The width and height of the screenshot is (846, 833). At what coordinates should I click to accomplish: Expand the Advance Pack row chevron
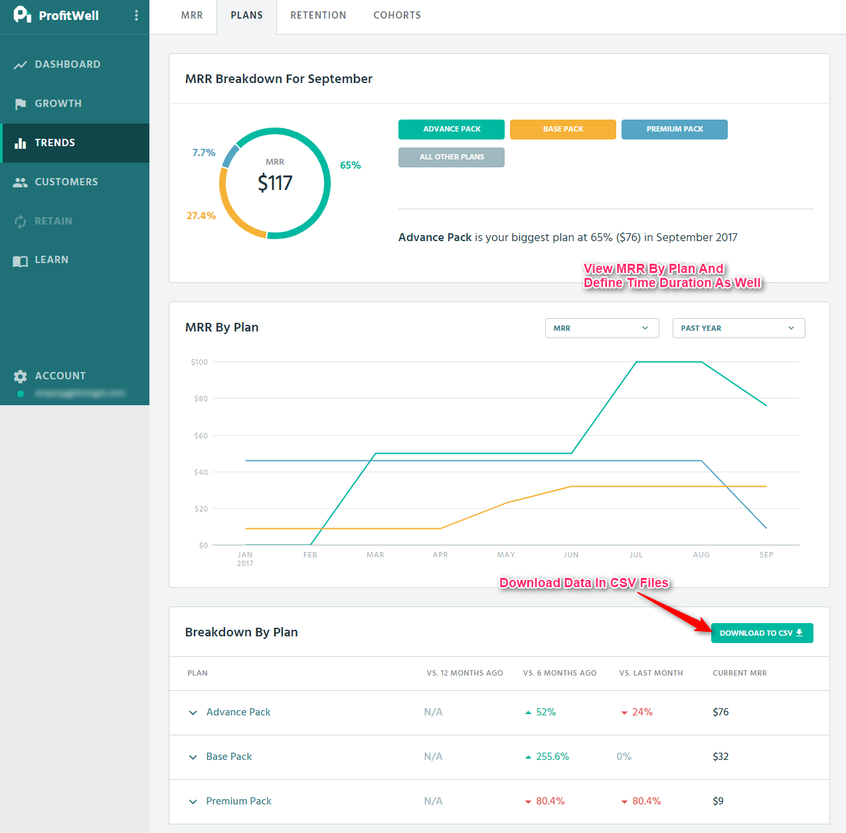click(x=193, y=713)
